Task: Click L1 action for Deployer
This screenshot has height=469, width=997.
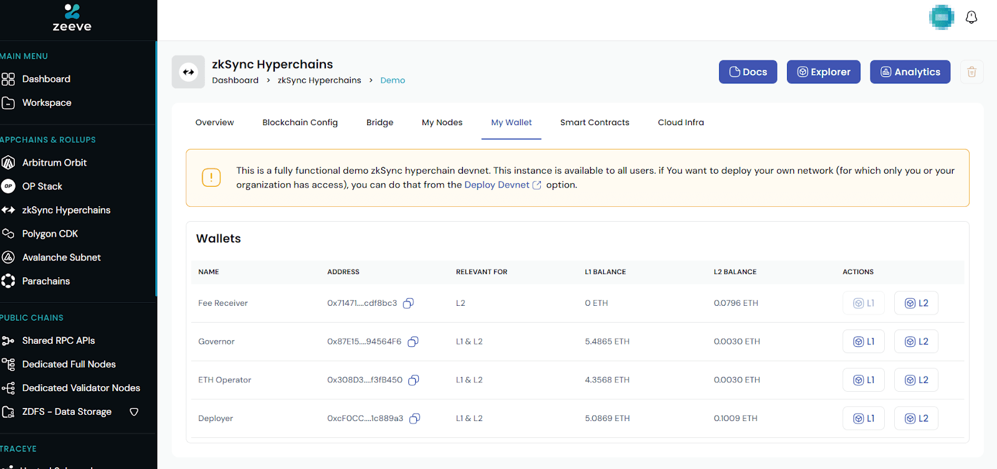Action: click(x=863, y=419)
